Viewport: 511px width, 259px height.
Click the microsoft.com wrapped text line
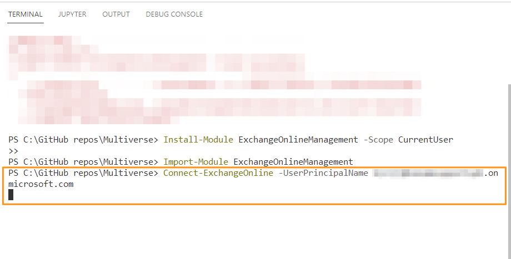41,184
